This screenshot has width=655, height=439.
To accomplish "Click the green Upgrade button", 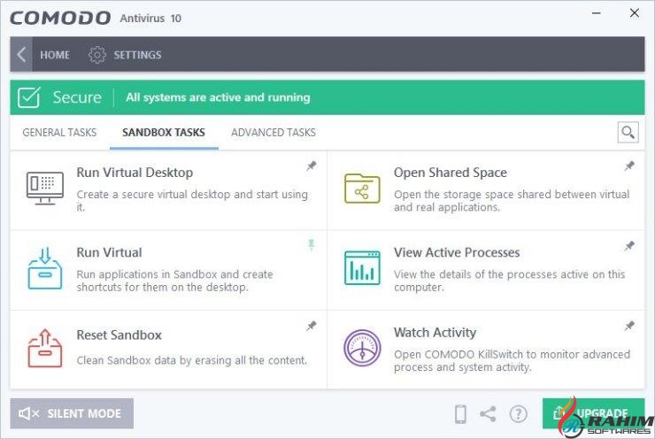I will 593,413.
